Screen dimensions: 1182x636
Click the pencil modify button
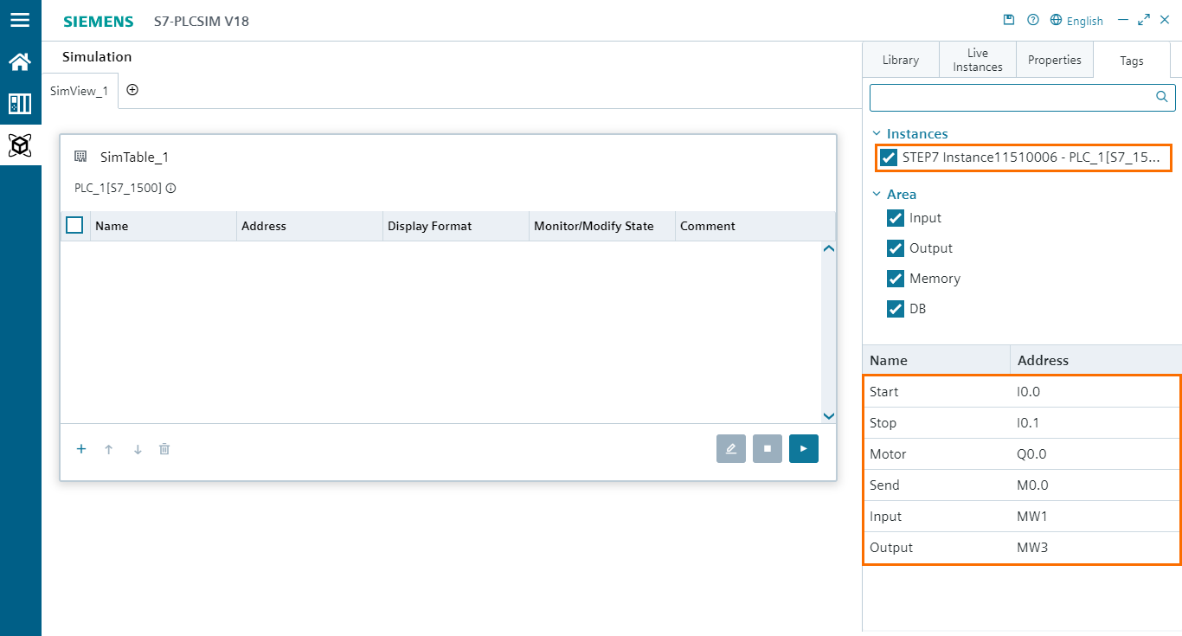[x=731, y=449]
